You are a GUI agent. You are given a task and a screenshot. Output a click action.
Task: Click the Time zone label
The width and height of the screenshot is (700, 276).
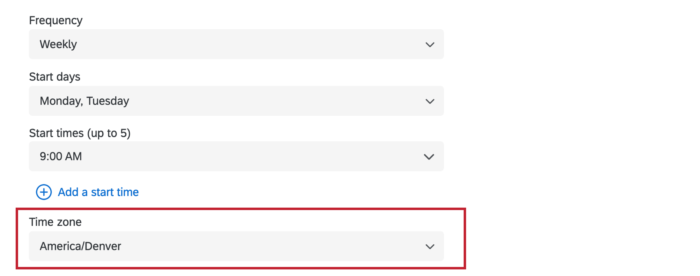coord(55,222)
